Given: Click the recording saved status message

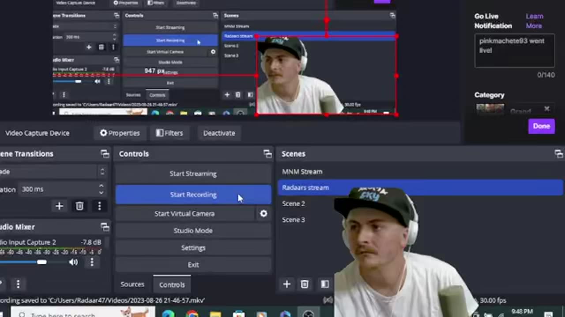Looking at the screenshot, I should [x=102, y=300].
